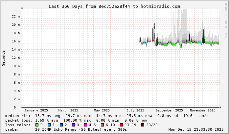Click the 20 m y-axis tick label
The height and width of the screenshot is (134, 229).
pyautogui.click(x=16, y=25)
